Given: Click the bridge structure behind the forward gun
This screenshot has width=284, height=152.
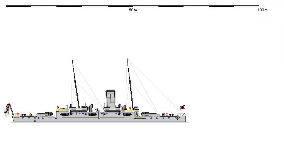Looking at the screenshot, I should click(x=136, y=112).
